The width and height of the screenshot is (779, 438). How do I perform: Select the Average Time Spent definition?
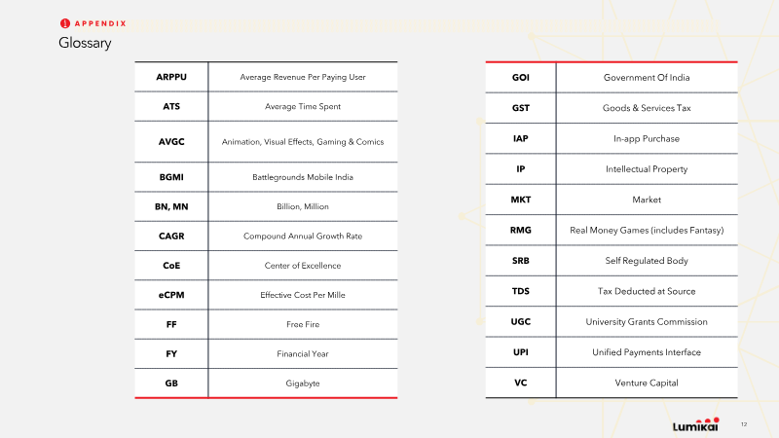point(303,106)
